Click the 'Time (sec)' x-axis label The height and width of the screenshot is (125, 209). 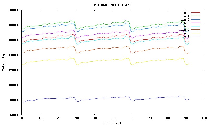pos(112,123)
